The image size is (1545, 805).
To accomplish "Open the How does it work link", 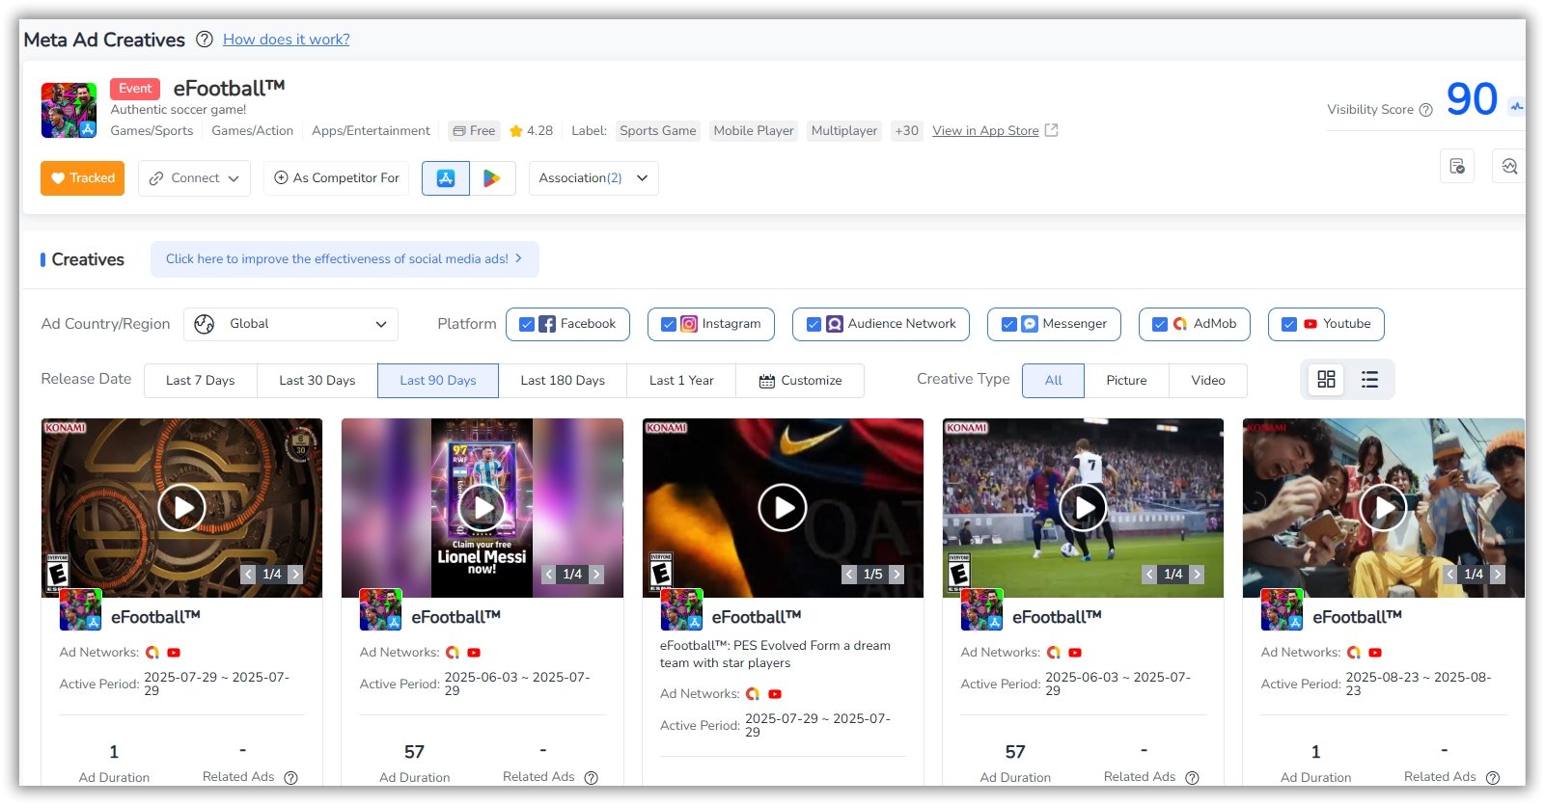I will (x=286, y=40).
